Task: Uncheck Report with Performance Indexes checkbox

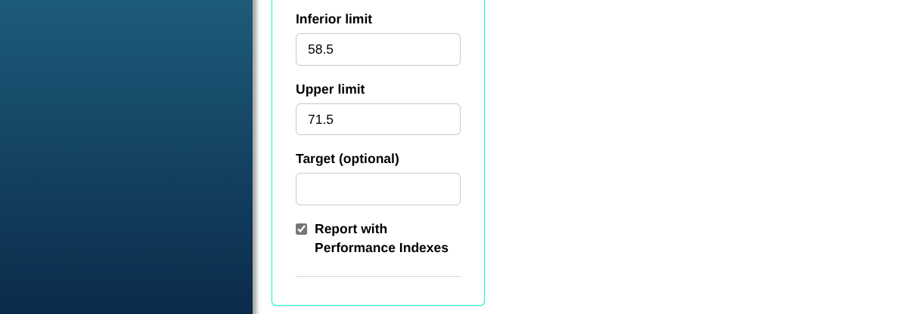Action: pyautogui.click(x=301, y=229)
